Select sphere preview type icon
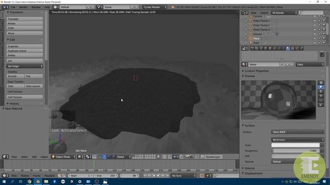330x185 pixels. tap(321, 87)
